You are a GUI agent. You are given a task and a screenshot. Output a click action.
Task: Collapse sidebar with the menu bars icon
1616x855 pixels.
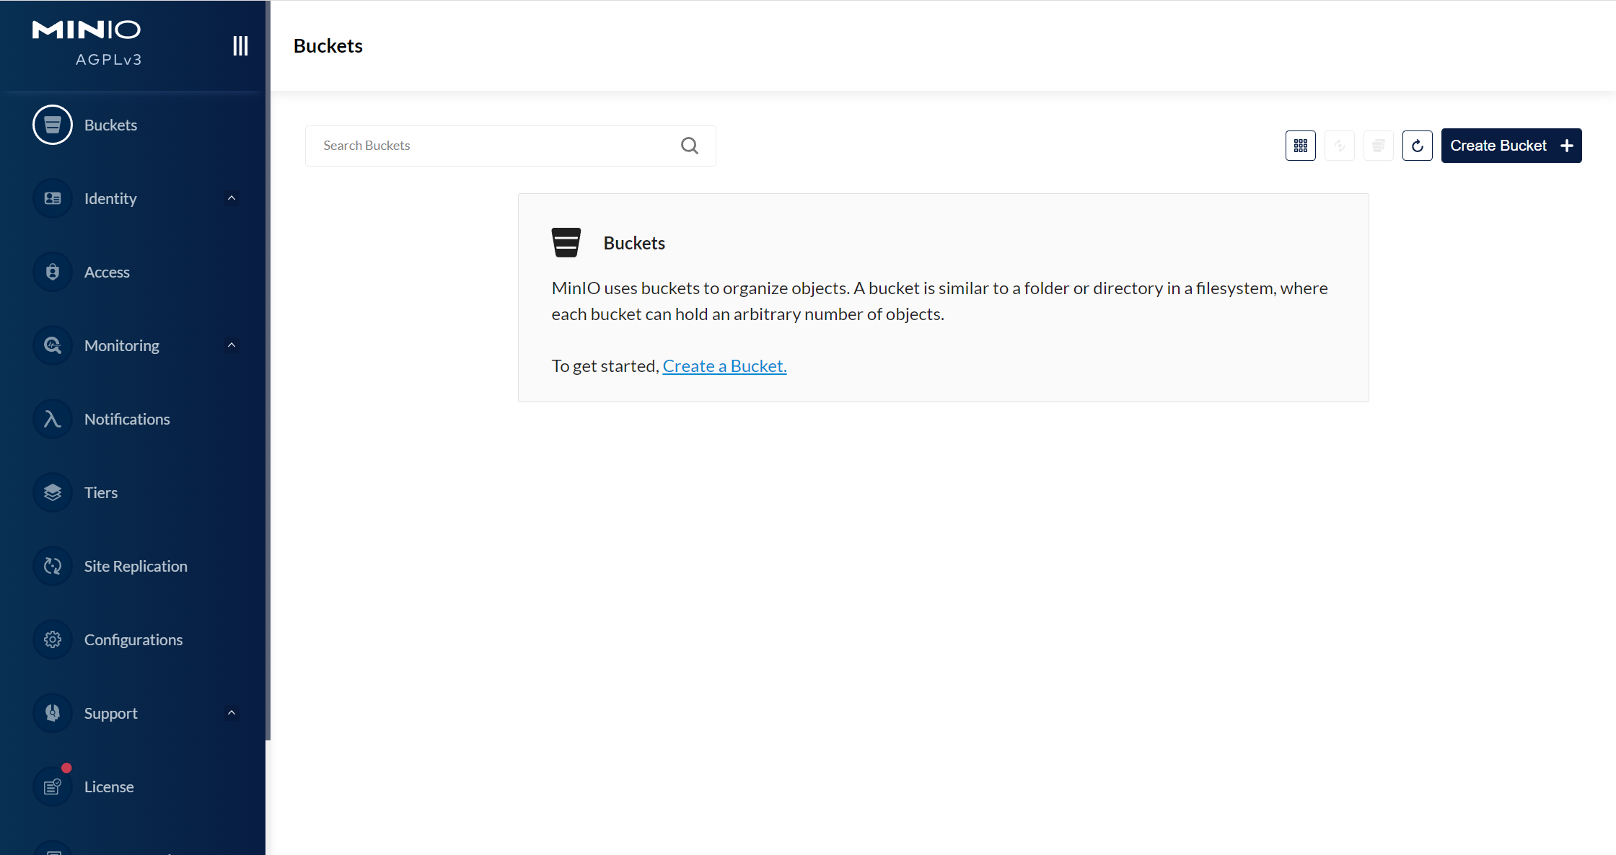point(240,46)
